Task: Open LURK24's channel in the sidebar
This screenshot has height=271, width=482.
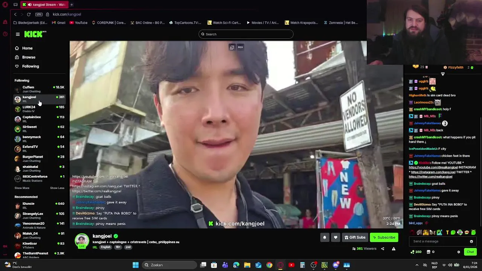Action: 39,109
